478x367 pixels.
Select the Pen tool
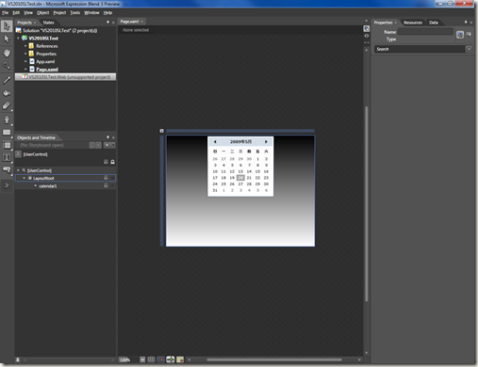7,120
